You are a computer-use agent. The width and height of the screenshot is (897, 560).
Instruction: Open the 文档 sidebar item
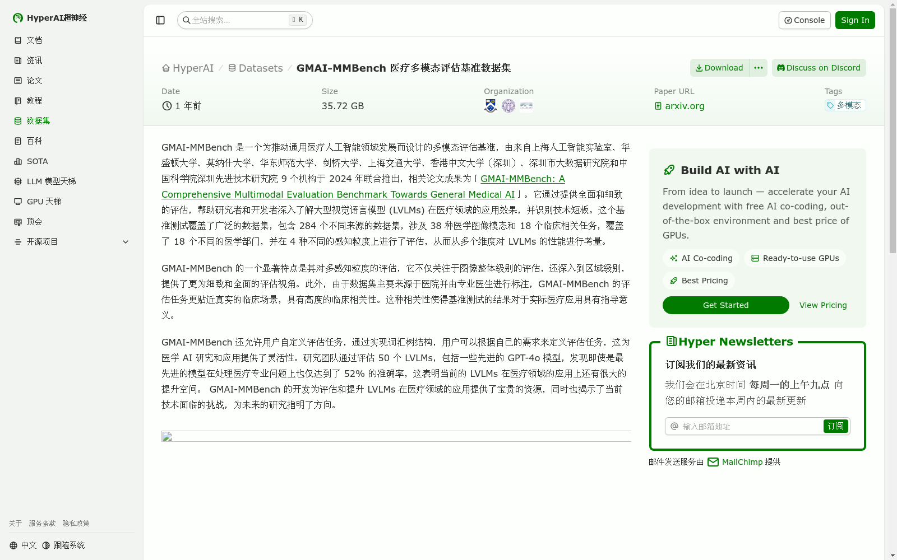click(x=72, y=40)
